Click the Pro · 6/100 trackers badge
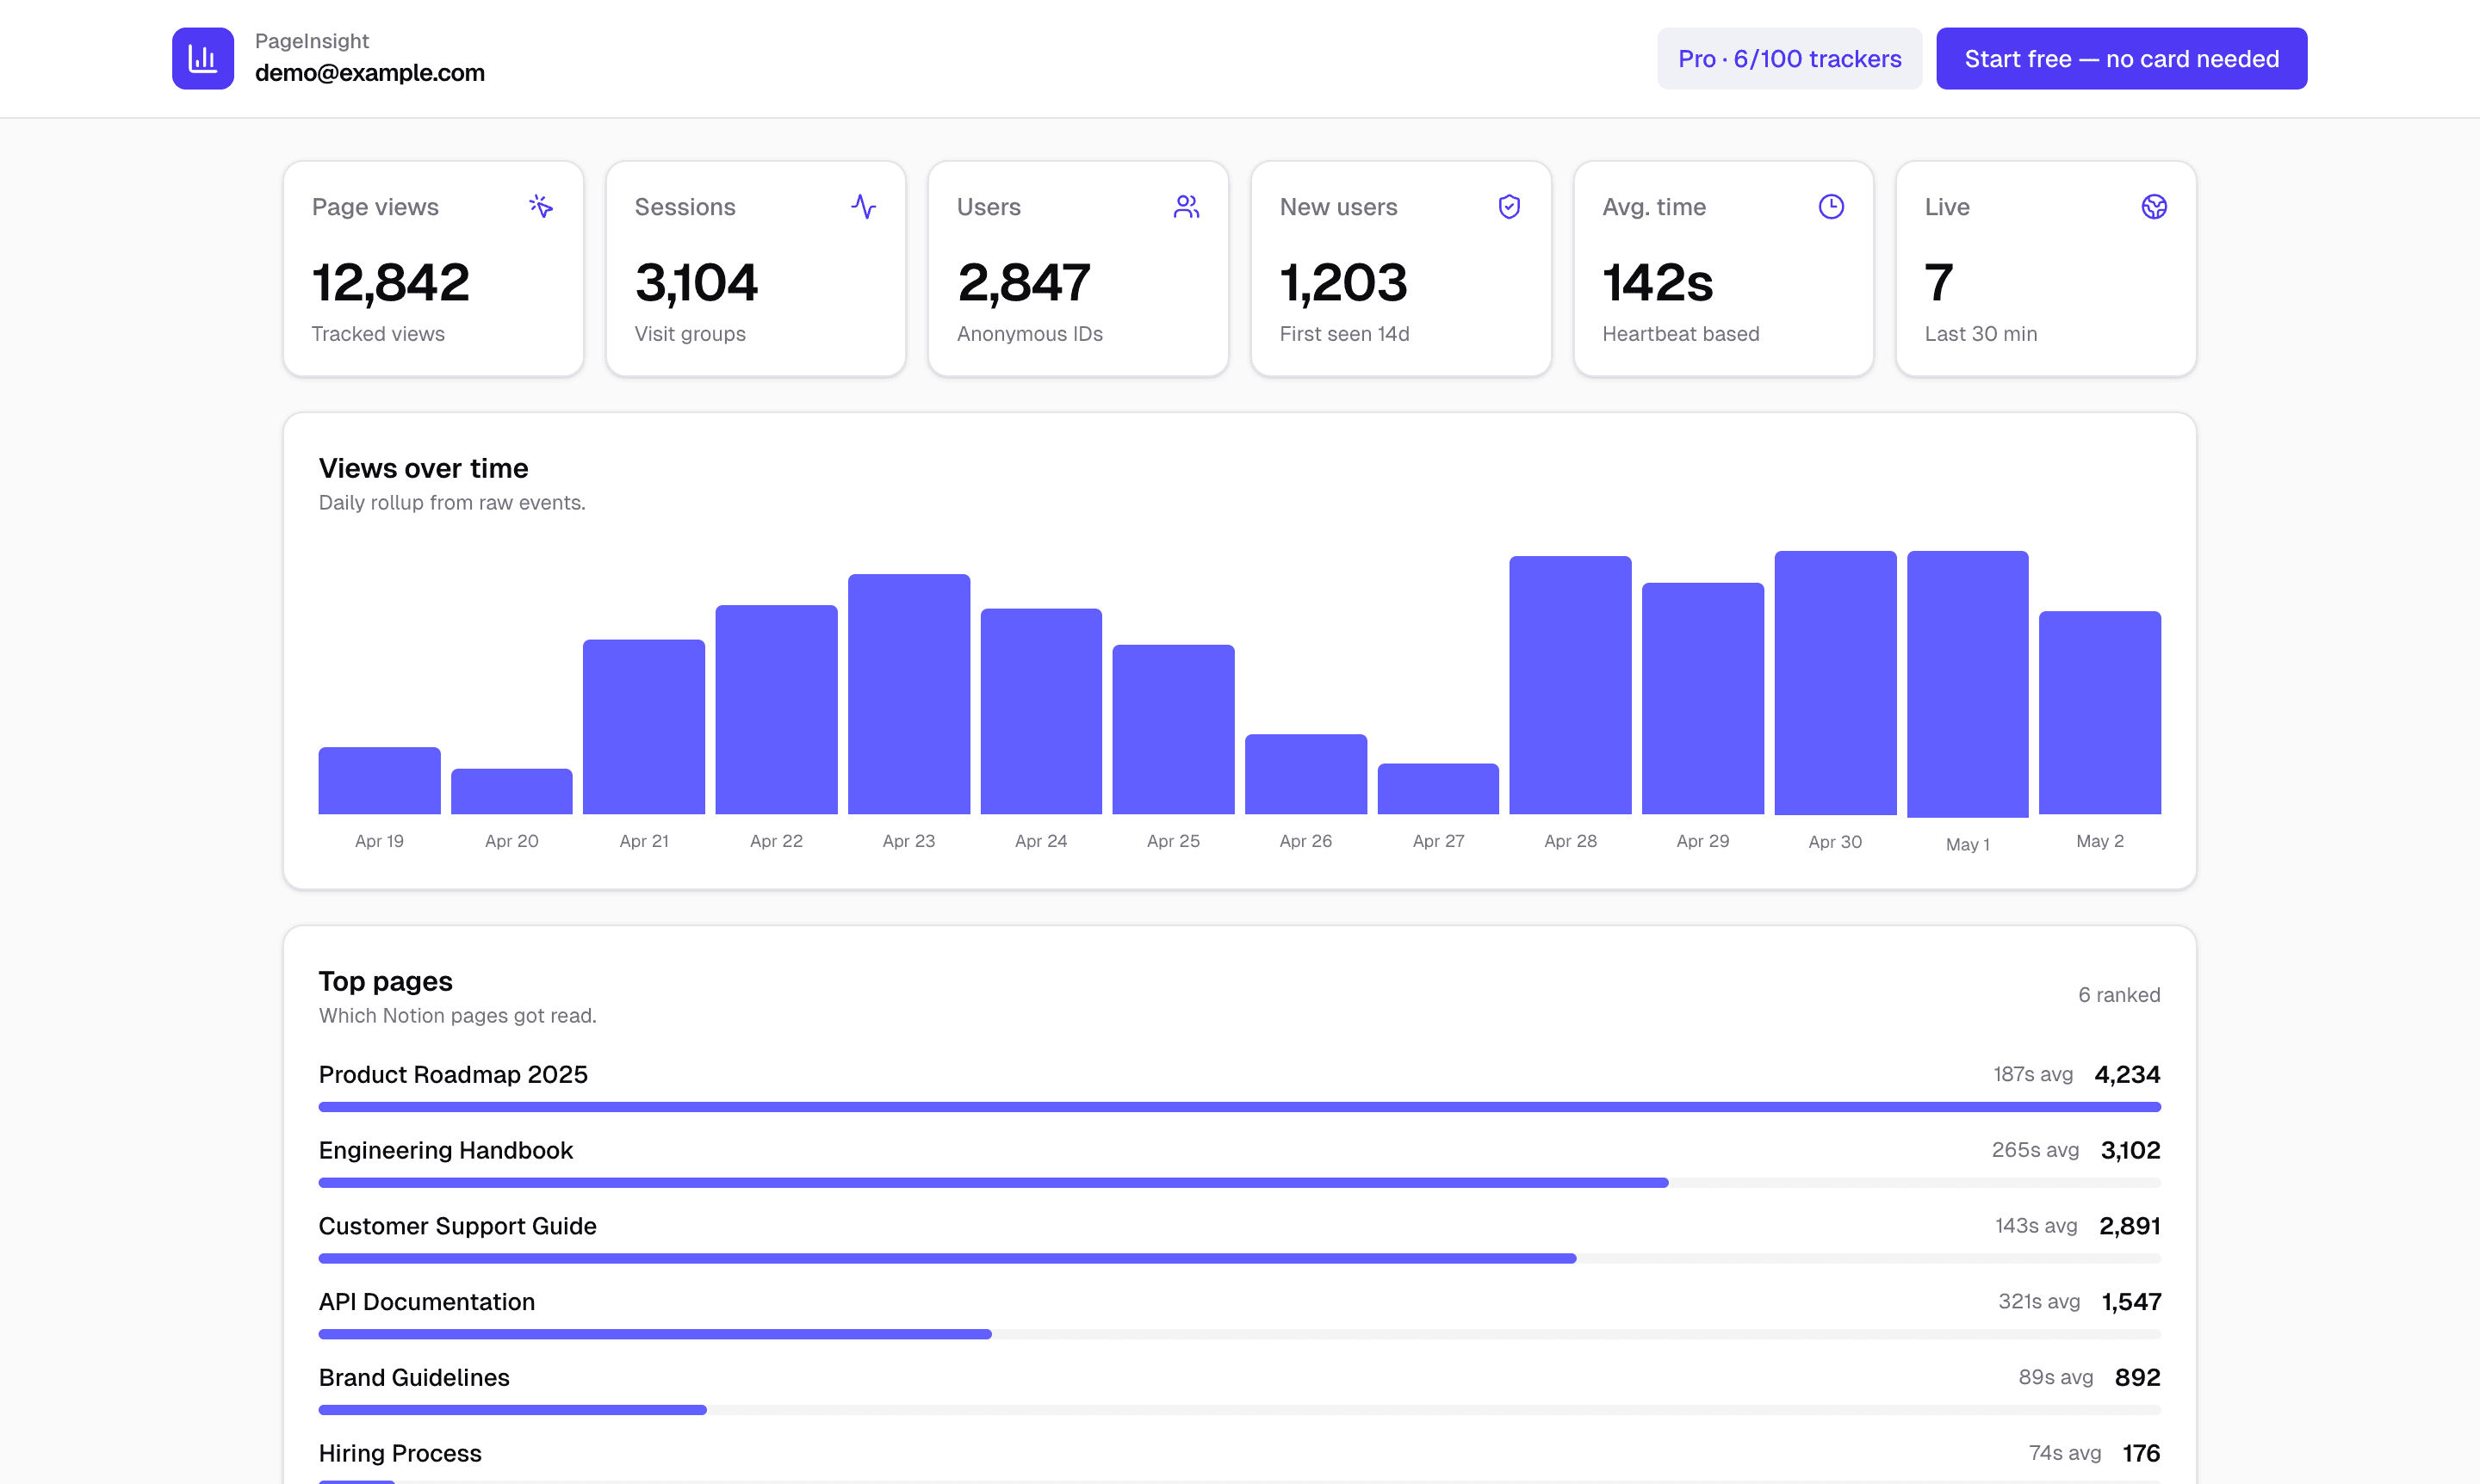This screenshot has width=2480, height=1484. coord(1789,59)
